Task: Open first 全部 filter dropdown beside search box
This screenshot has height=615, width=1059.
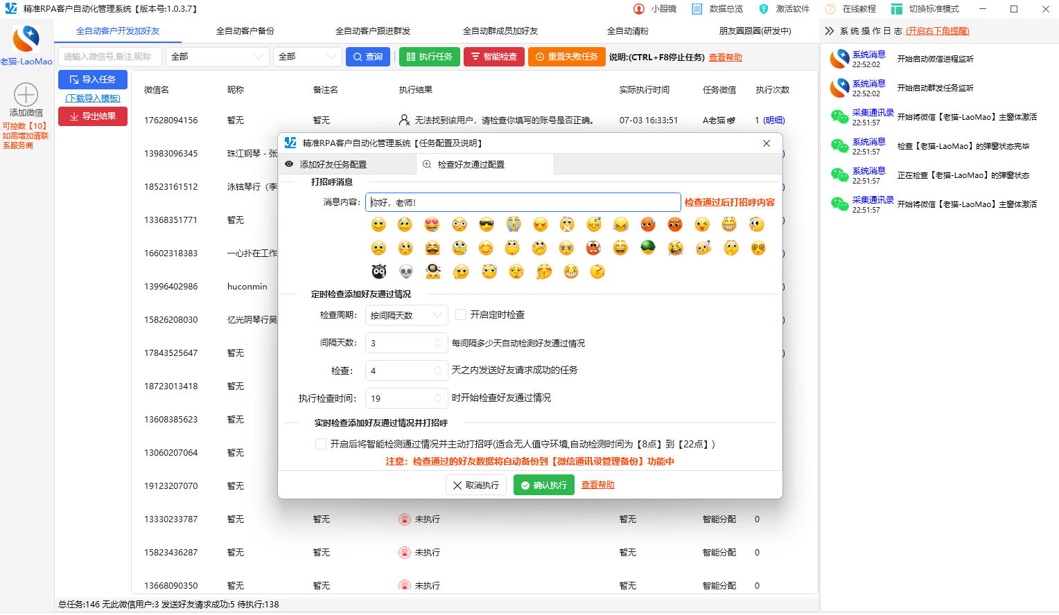Action: point(218,57)
